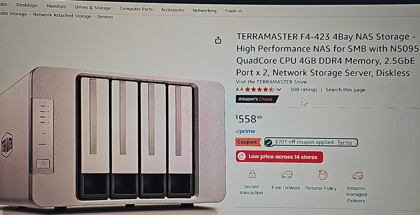Click the Prime logo under the price
The width and height of the screenshot is (420, 215).
click(x=245, y=131)
